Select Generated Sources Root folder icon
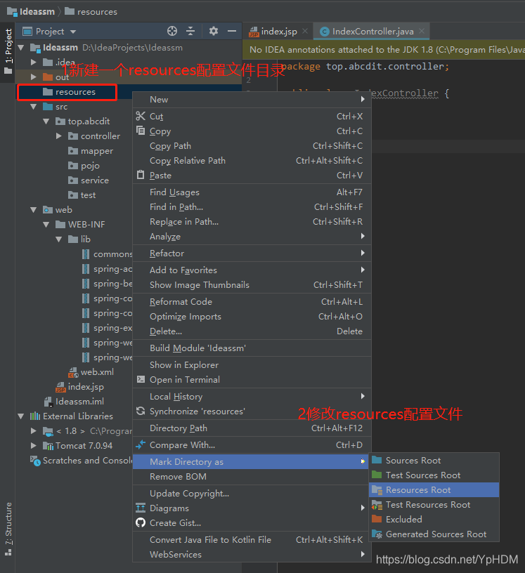Viewport: 525px width, 573px height. pyautogui.click(x=377, y=534)
